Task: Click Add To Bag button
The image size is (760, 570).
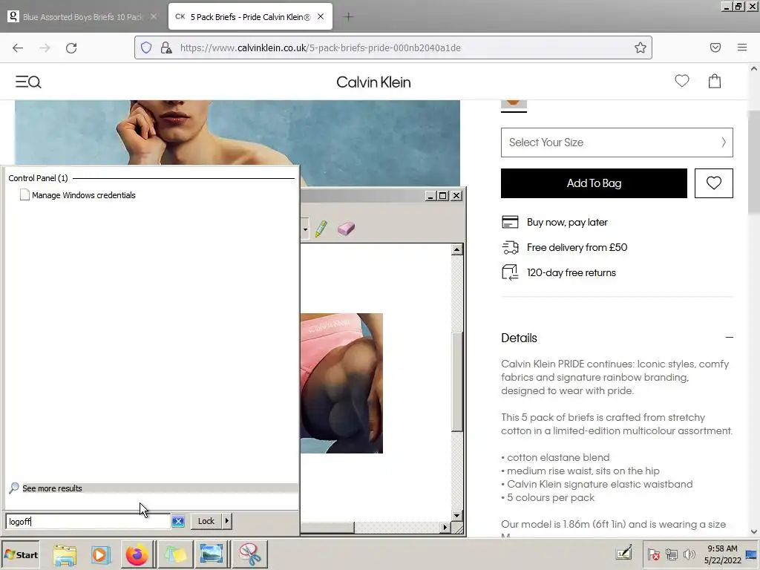Action: pos(594,183)
